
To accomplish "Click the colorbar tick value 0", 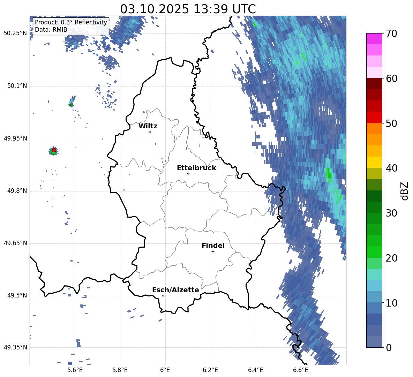I will [389, 347].
